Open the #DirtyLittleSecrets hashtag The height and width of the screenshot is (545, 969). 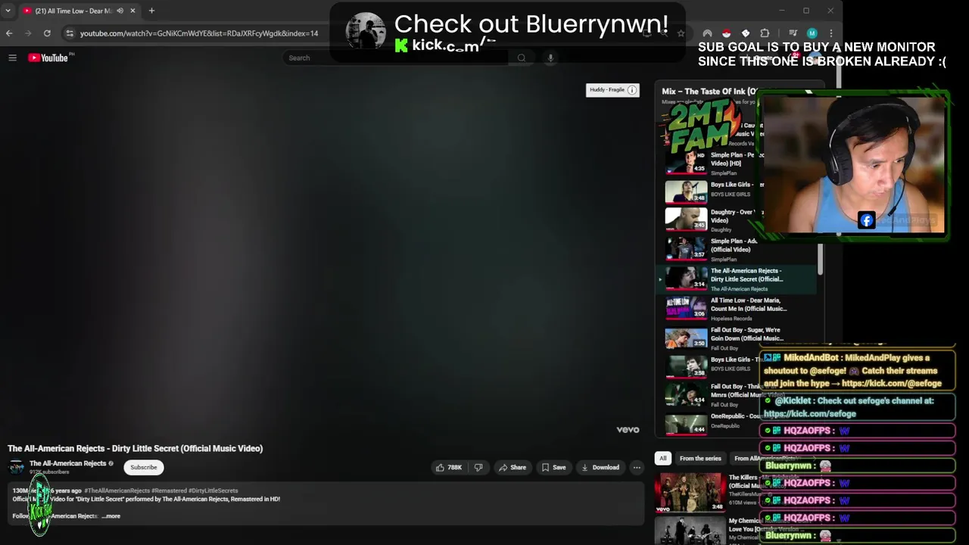(x=213, y=490)
